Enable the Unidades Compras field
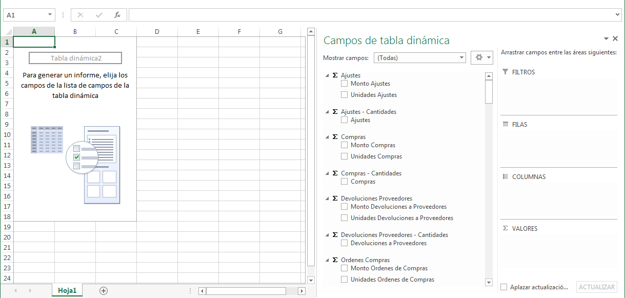 [345, 155]
